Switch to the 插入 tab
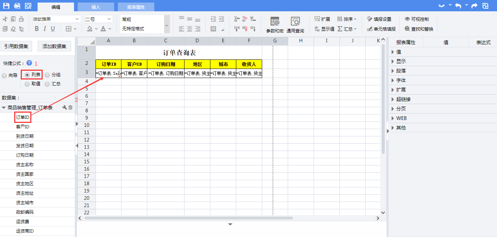The image size is (497, 237). [x=96, y=7]
